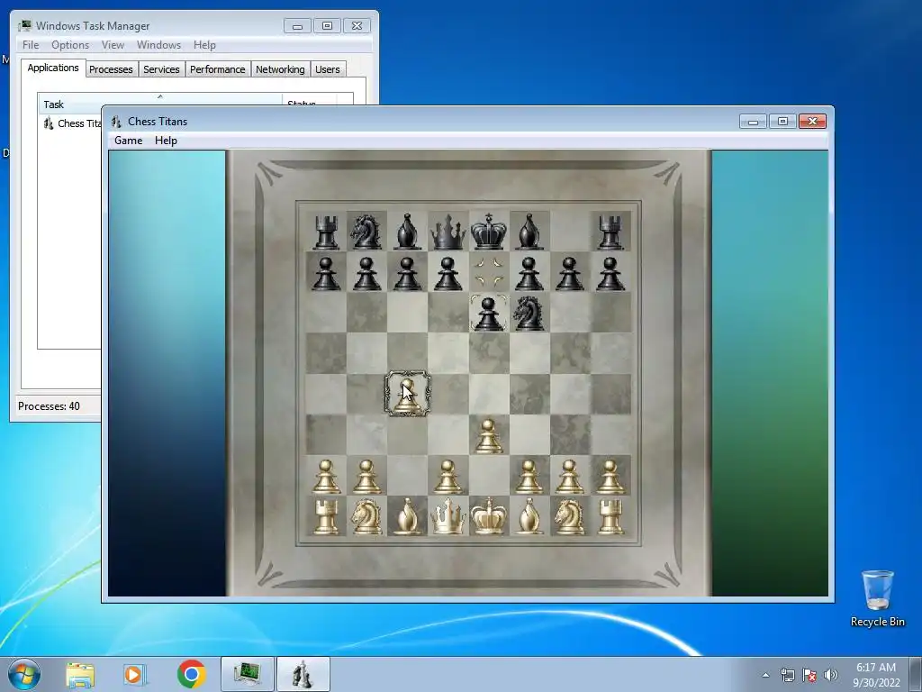Screen dimensions: 922x692
Task: Select the white pawn on b2
Action: [x=366, y=477]
